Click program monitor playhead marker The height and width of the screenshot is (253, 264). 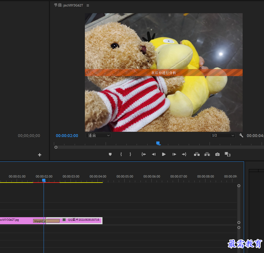click(x=158, y=143)
